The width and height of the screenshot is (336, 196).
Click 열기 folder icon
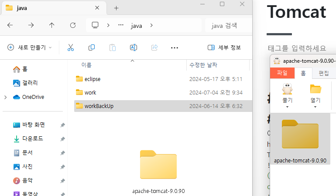point(315,89)
